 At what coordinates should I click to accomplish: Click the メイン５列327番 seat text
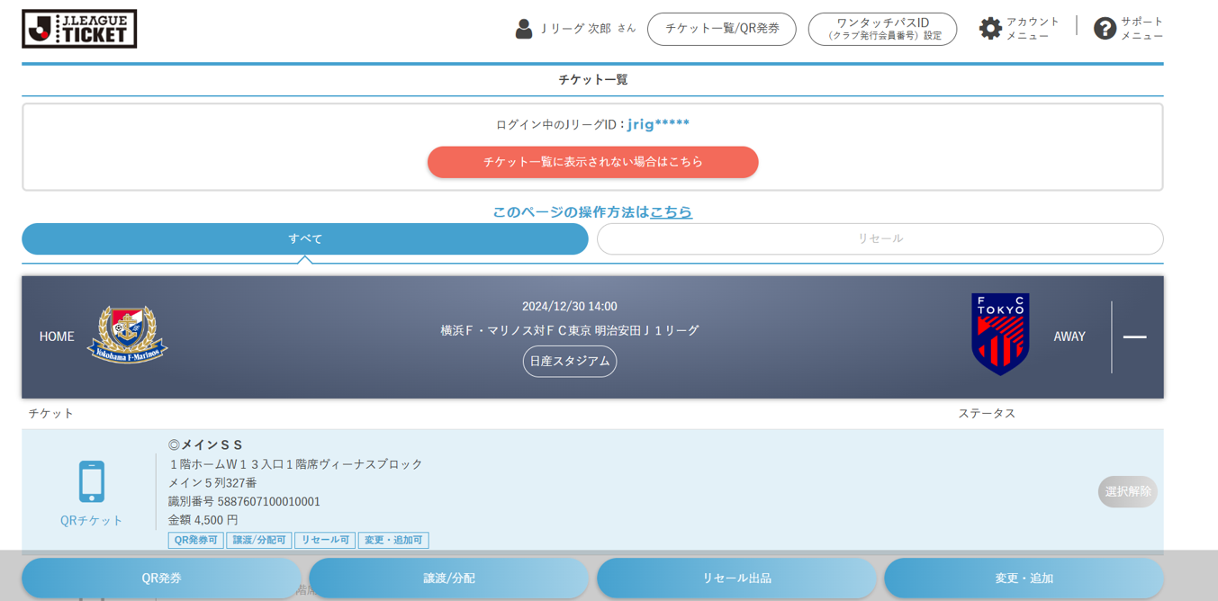(212, 482)
